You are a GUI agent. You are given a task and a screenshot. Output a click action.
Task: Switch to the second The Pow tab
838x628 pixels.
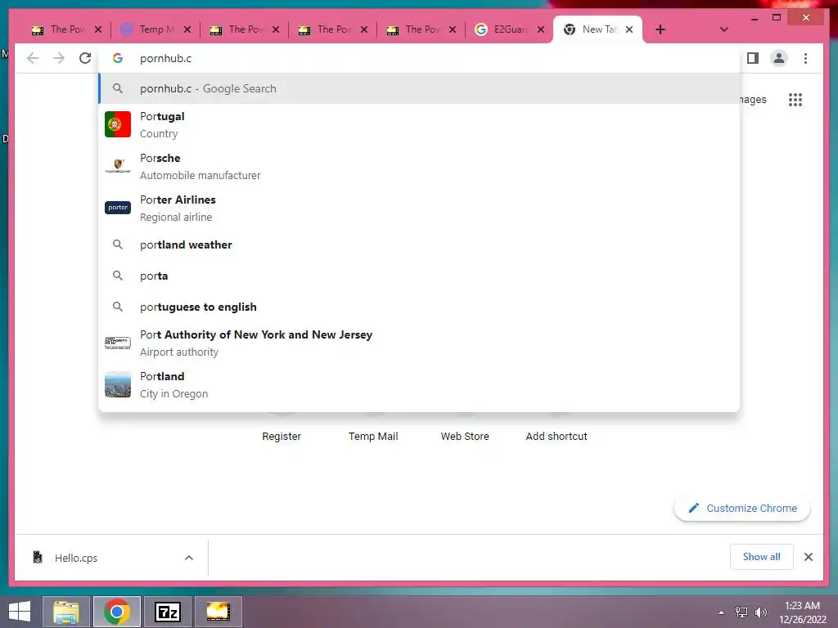coord(244,29)
